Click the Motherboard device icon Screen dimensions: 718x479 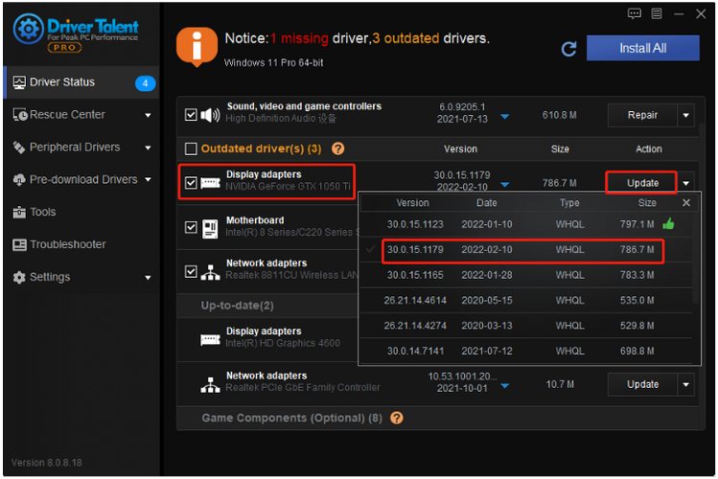210,228
